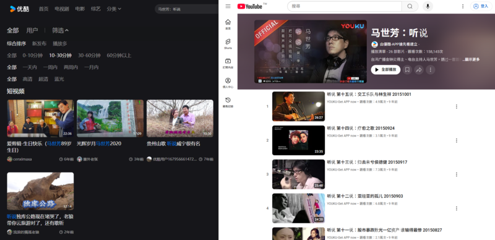Click the 全部播放 play all button

385,70
